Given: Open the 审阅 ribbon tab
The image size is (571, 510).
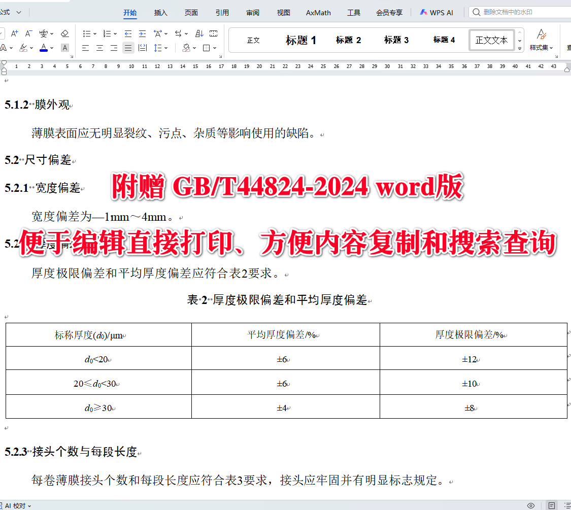Looking at the screenshot, I should click(252, 13).
